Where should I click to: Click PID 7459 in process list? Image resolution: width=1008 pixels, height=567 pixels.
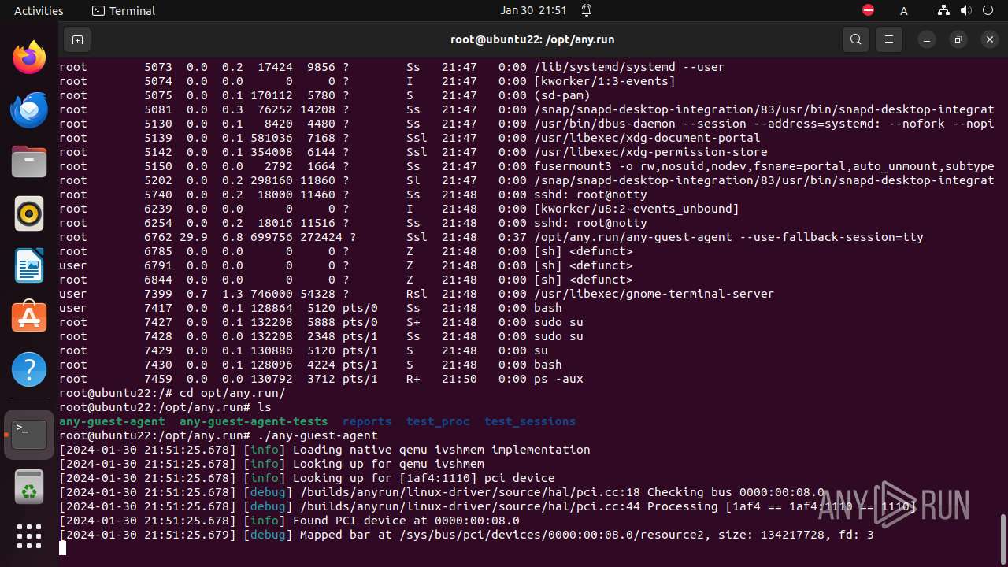[158, 379]
